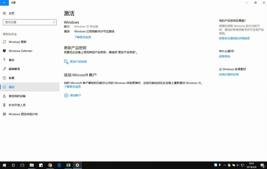
Task: Switch to Excel on the taskbar
Action: click(x=68, y=165)
